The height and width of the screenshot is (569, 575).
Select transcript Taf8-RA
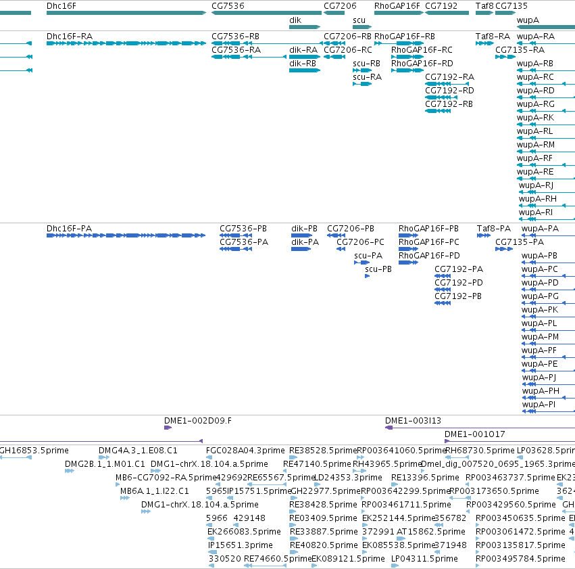pyautogui.click(x=493, y=37)
